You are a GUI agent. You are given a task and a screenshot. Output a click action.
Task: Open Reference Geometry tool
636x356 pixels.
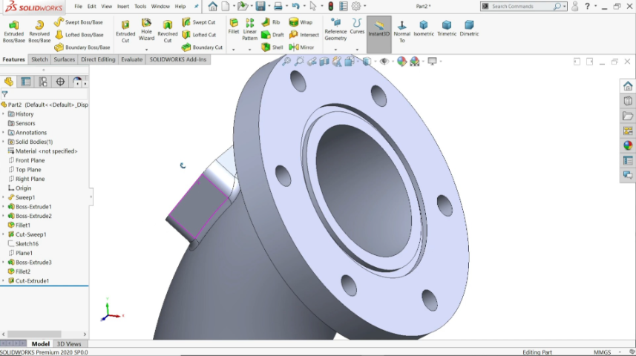tap(335, 29)
